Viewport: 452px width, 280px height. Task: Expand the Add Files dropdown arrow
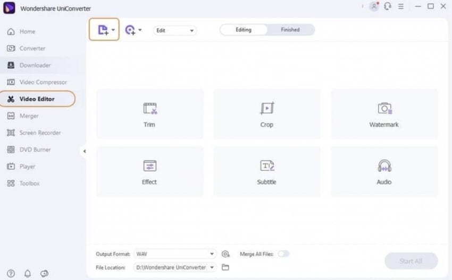pos(113,30)
